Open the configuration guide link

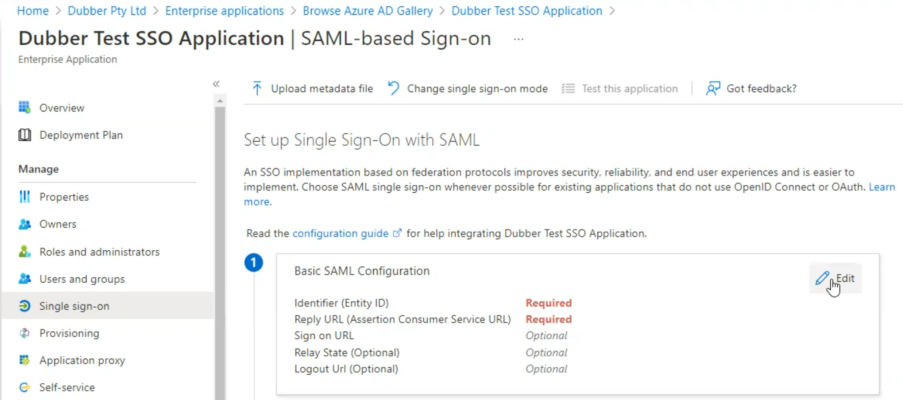pos(340,233)
